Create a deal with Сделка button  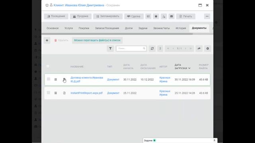pyautogui.click(x=134, y=16)
